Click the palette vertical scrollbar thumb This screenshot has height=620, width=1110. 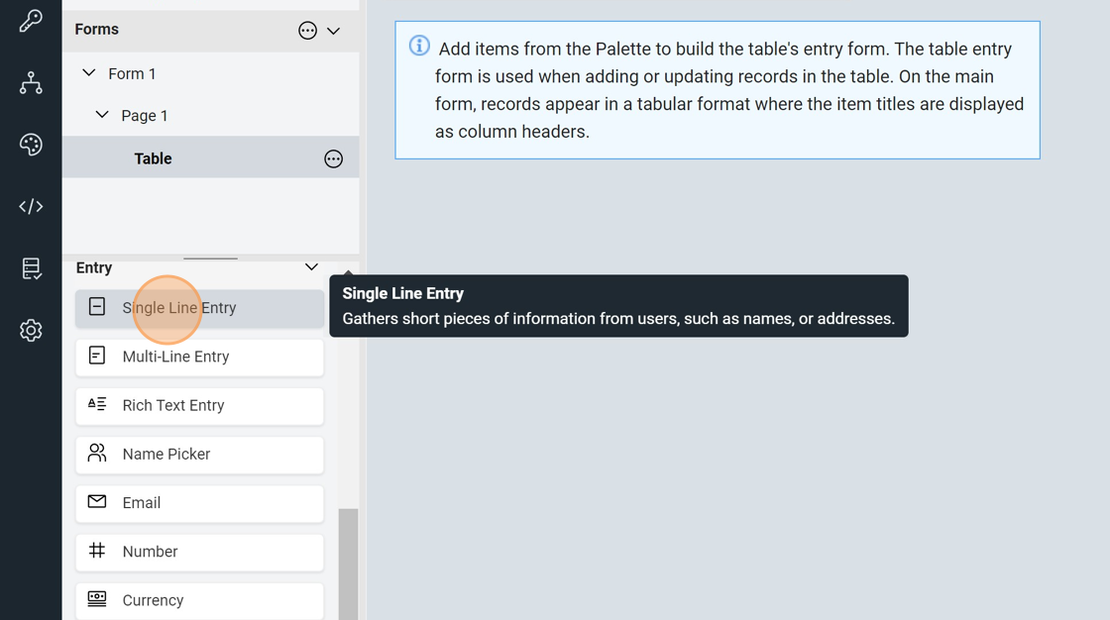348,565
